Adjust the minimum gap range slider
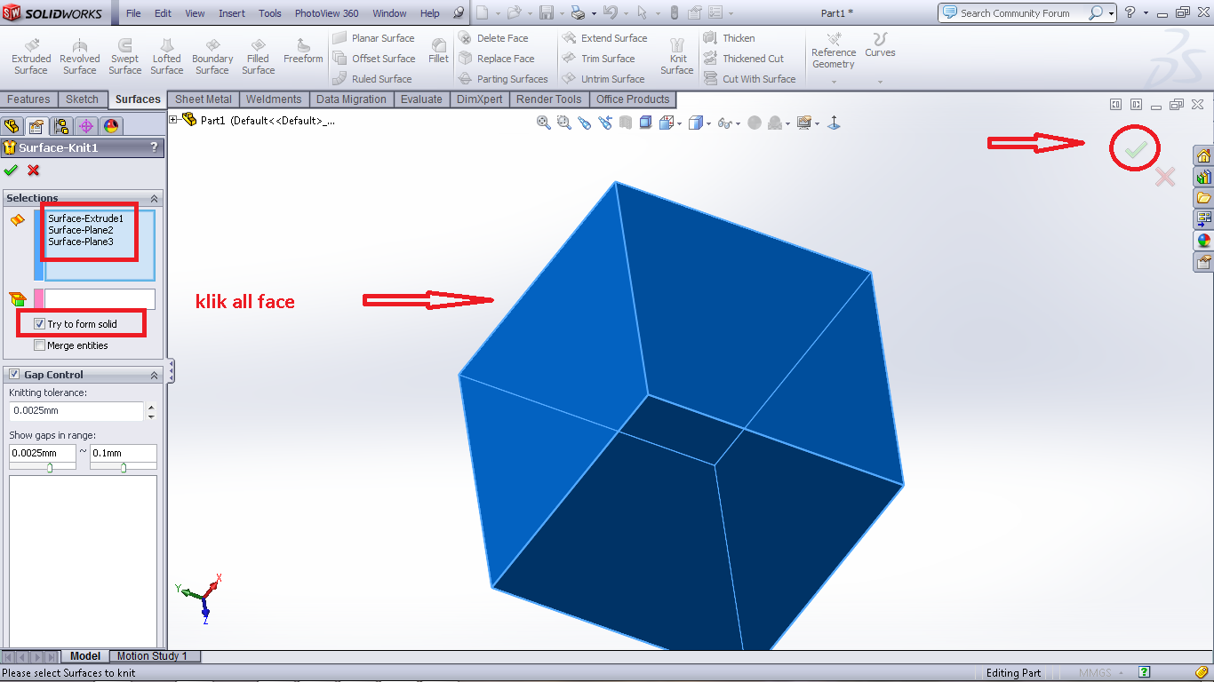This screenshot has width=1214, height=682. click(x=50, y=468)
